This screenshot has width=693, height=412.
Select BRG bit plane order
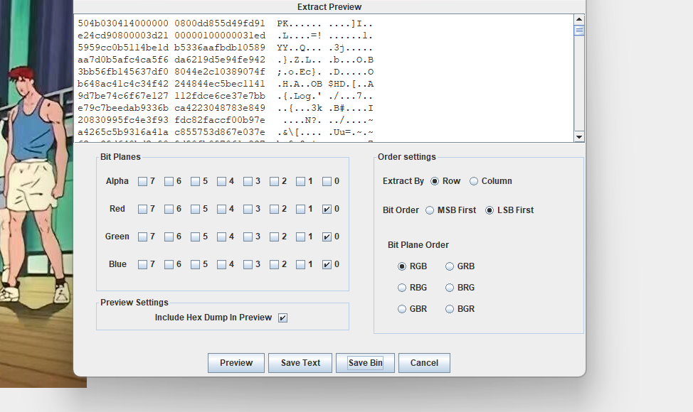coord(450,288)
